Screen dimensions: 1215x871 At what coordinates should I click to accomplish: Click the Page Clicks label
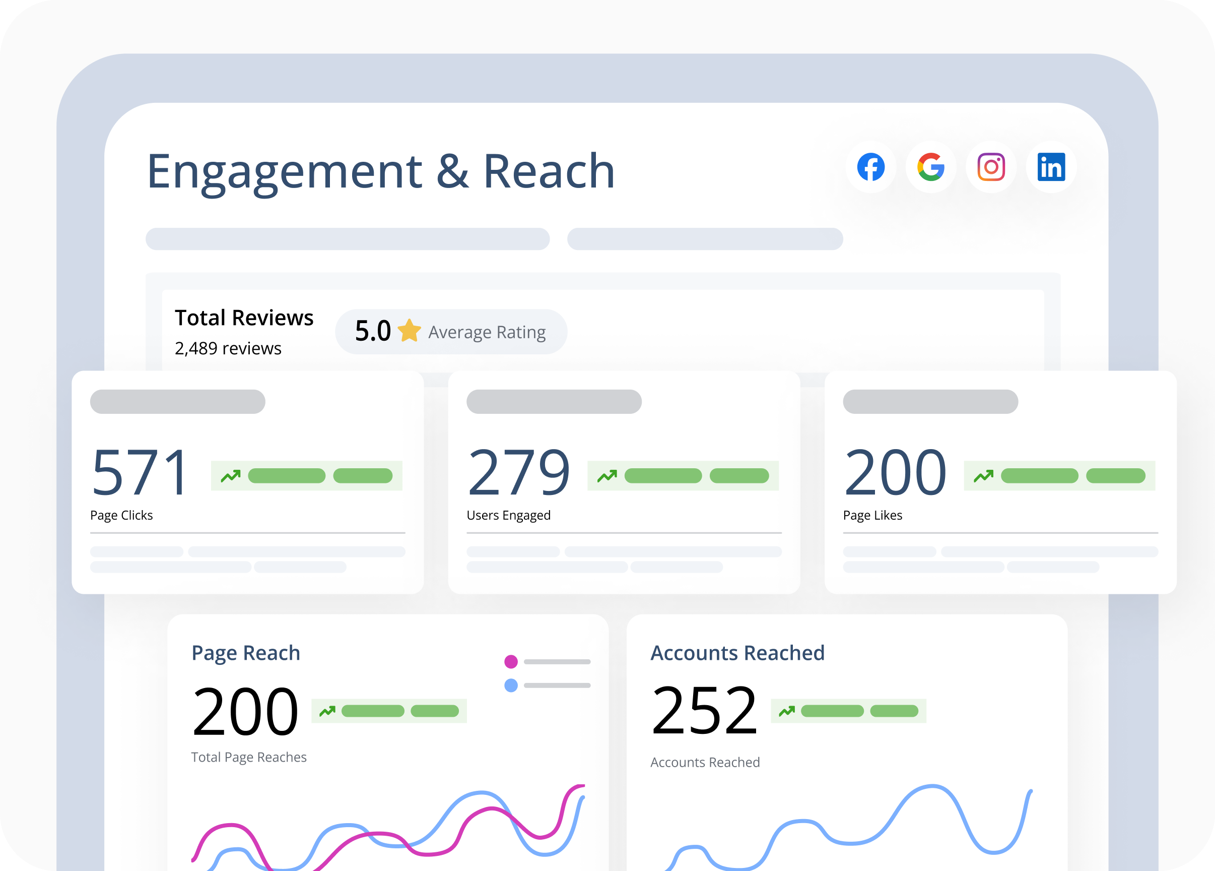coord(121,516)
